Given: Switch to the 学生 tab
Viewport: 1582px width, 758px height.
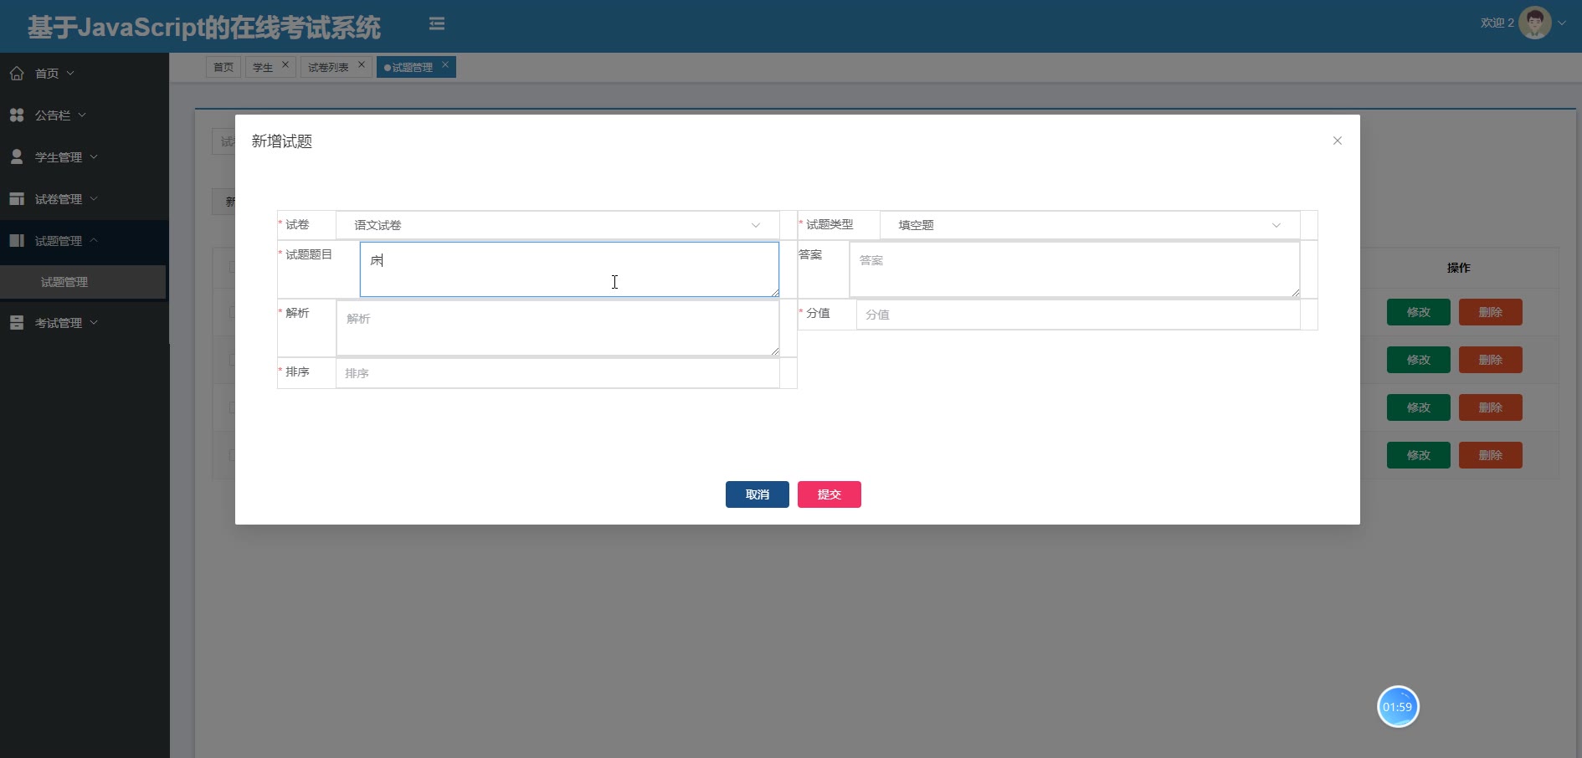Looking at the screenshot, I should (263, 67).
